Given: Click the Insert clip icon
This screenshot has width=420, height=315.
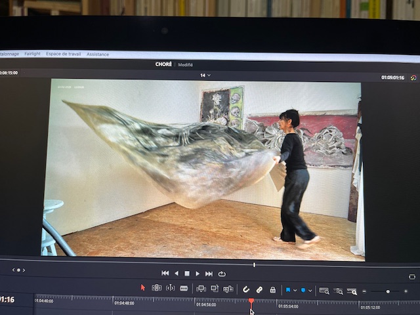Looking at the screenshot, I should tap(201, 289).
